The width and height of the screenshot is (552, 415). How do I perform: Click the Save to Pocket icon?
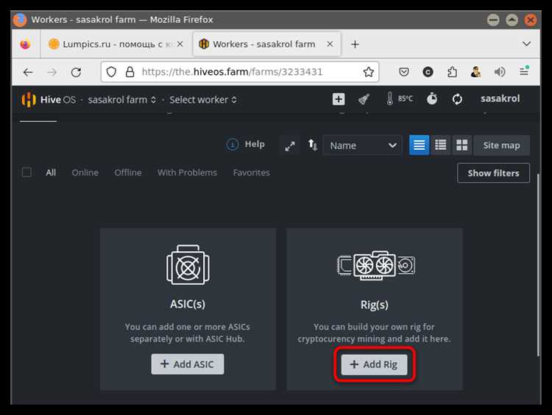click(x=404, y=72)
